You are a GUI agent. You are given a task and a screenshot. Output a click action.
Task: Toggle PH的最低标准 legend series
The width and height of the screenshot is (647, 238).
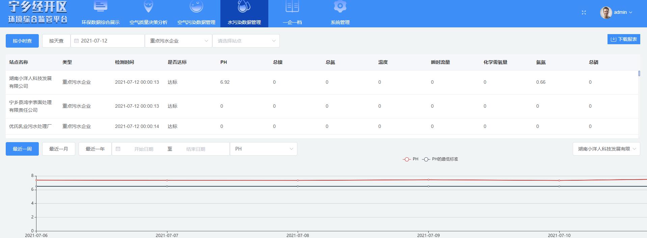pos(440,159)
